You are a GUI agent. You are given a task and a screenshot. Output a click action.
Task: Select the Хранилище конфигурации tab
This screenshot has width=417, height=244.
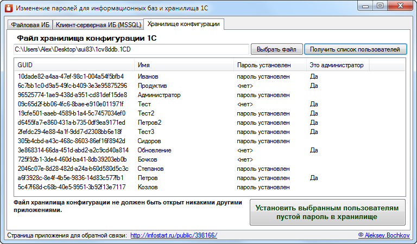click(184, 24)
